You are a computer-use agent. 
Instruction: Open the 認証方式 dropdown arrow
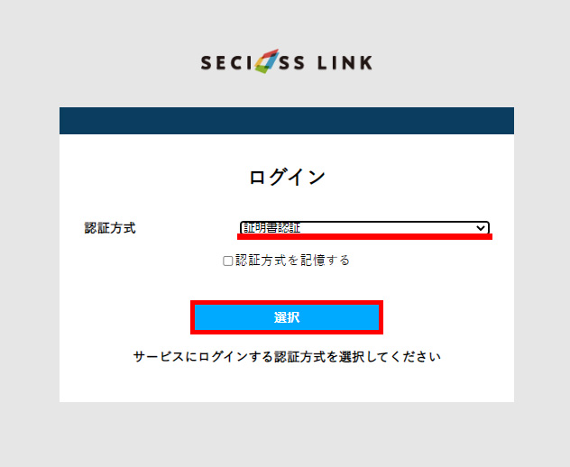[480, 228]
